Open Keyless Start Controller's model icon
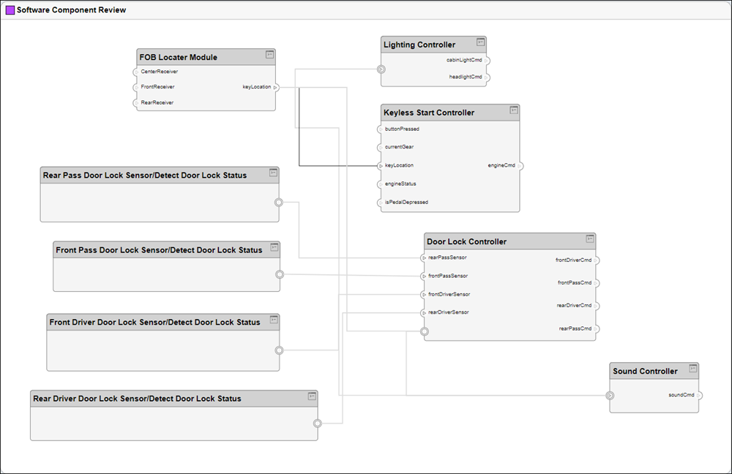This screenshot has width=732, height=474. pos(513,111)
